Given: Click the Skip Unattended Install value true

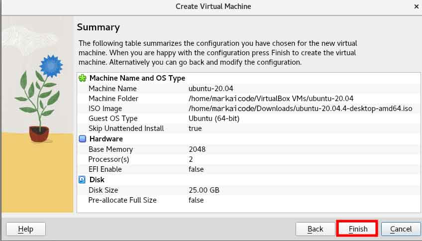Looking at the screenshot, I should point(195,128).
